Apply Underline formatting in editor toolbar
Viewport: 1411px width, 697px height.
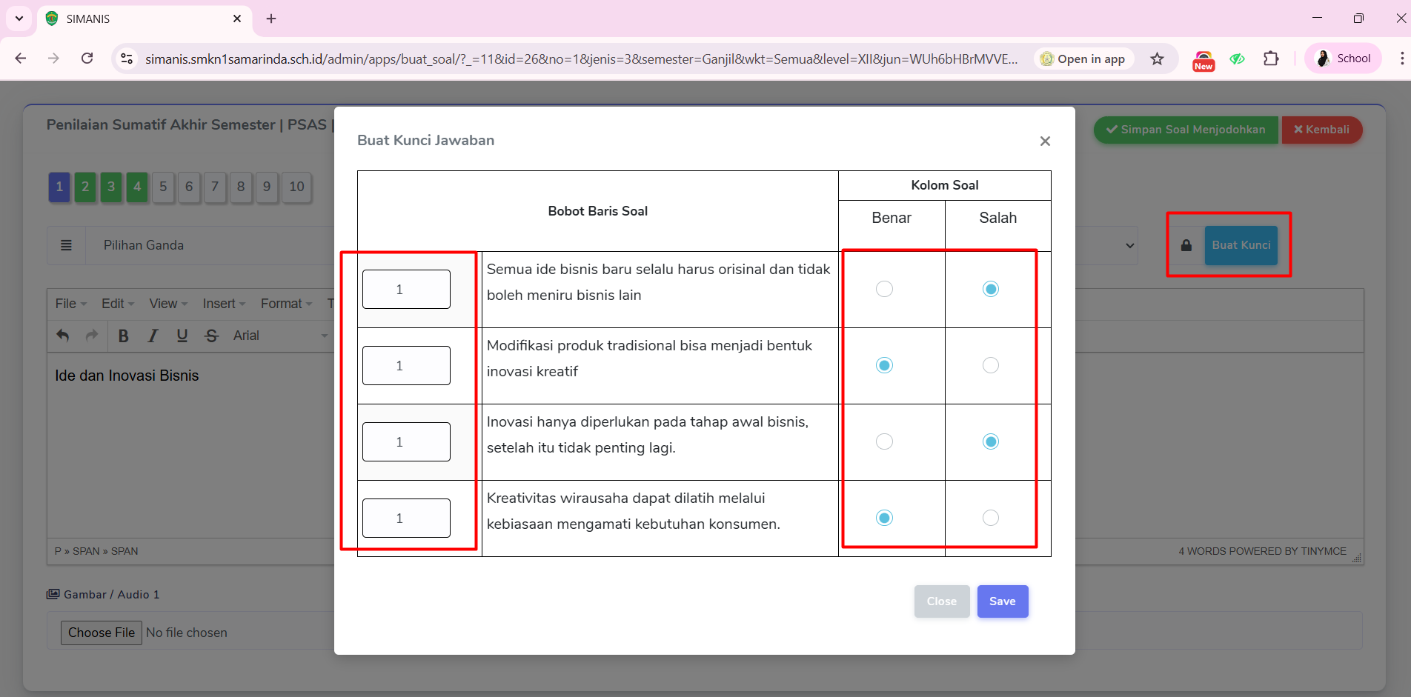(x=182, y=336)
